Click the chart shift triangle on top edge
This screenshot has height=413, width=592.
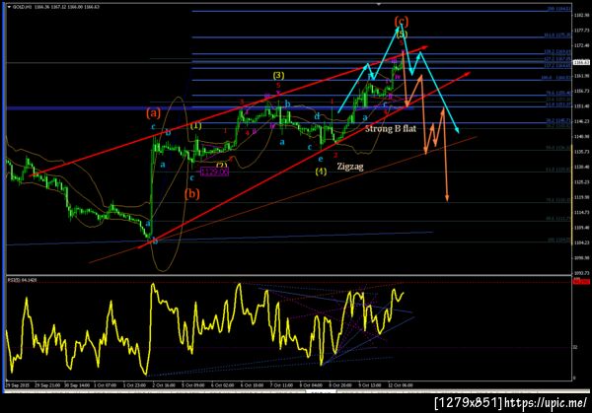coord(379,4)
